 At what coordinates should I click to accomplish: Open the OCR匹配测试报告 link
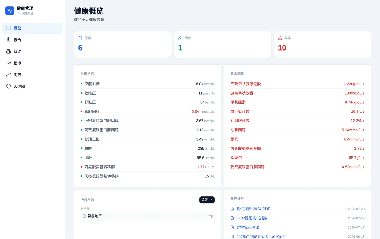tap(252, 218)
